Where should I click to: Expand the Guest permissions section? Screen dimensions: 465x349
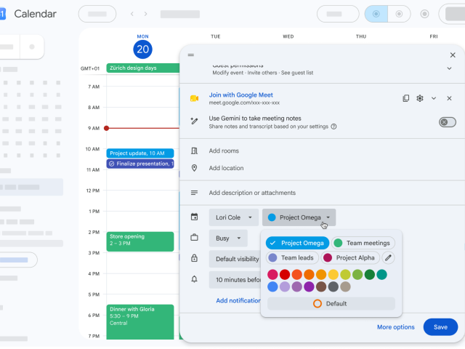point(449,68)
